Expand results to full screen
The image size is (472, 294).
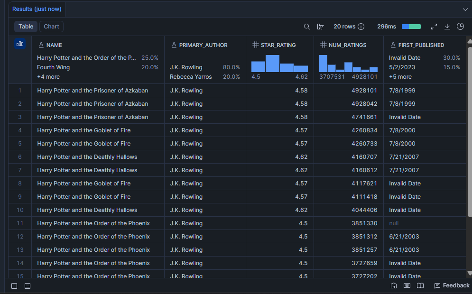434,27
